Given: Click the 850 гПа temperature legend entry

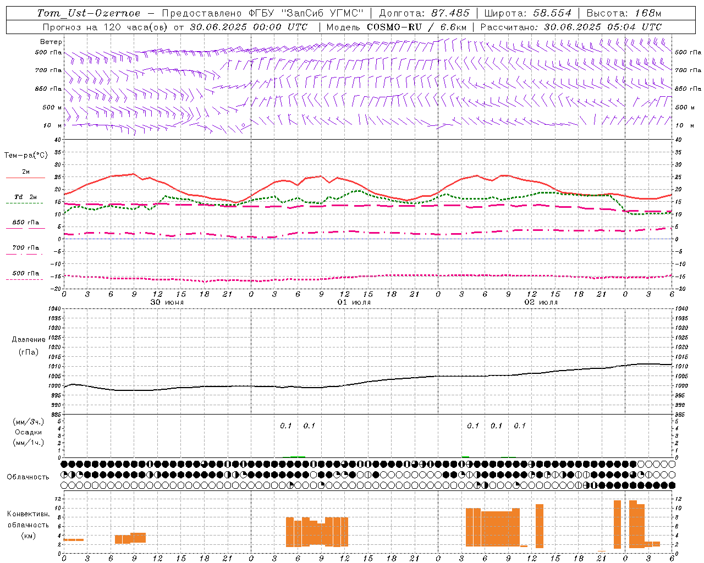Looking at the screenshot, I should point(25,223).
